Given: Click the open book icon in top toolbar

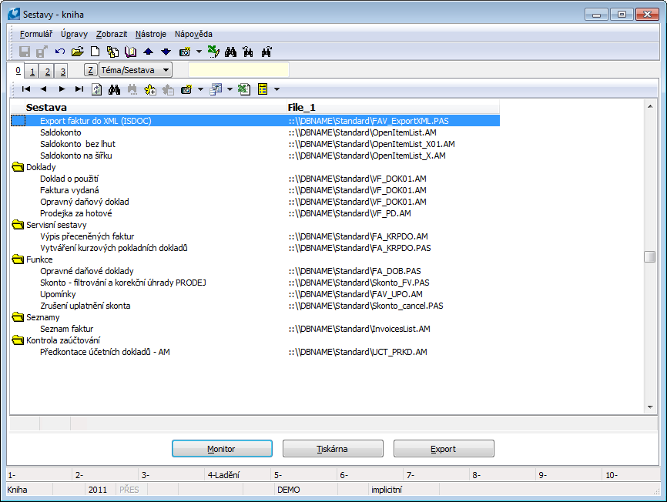Looking at the screenshot, I should click(x=130, y=52).
